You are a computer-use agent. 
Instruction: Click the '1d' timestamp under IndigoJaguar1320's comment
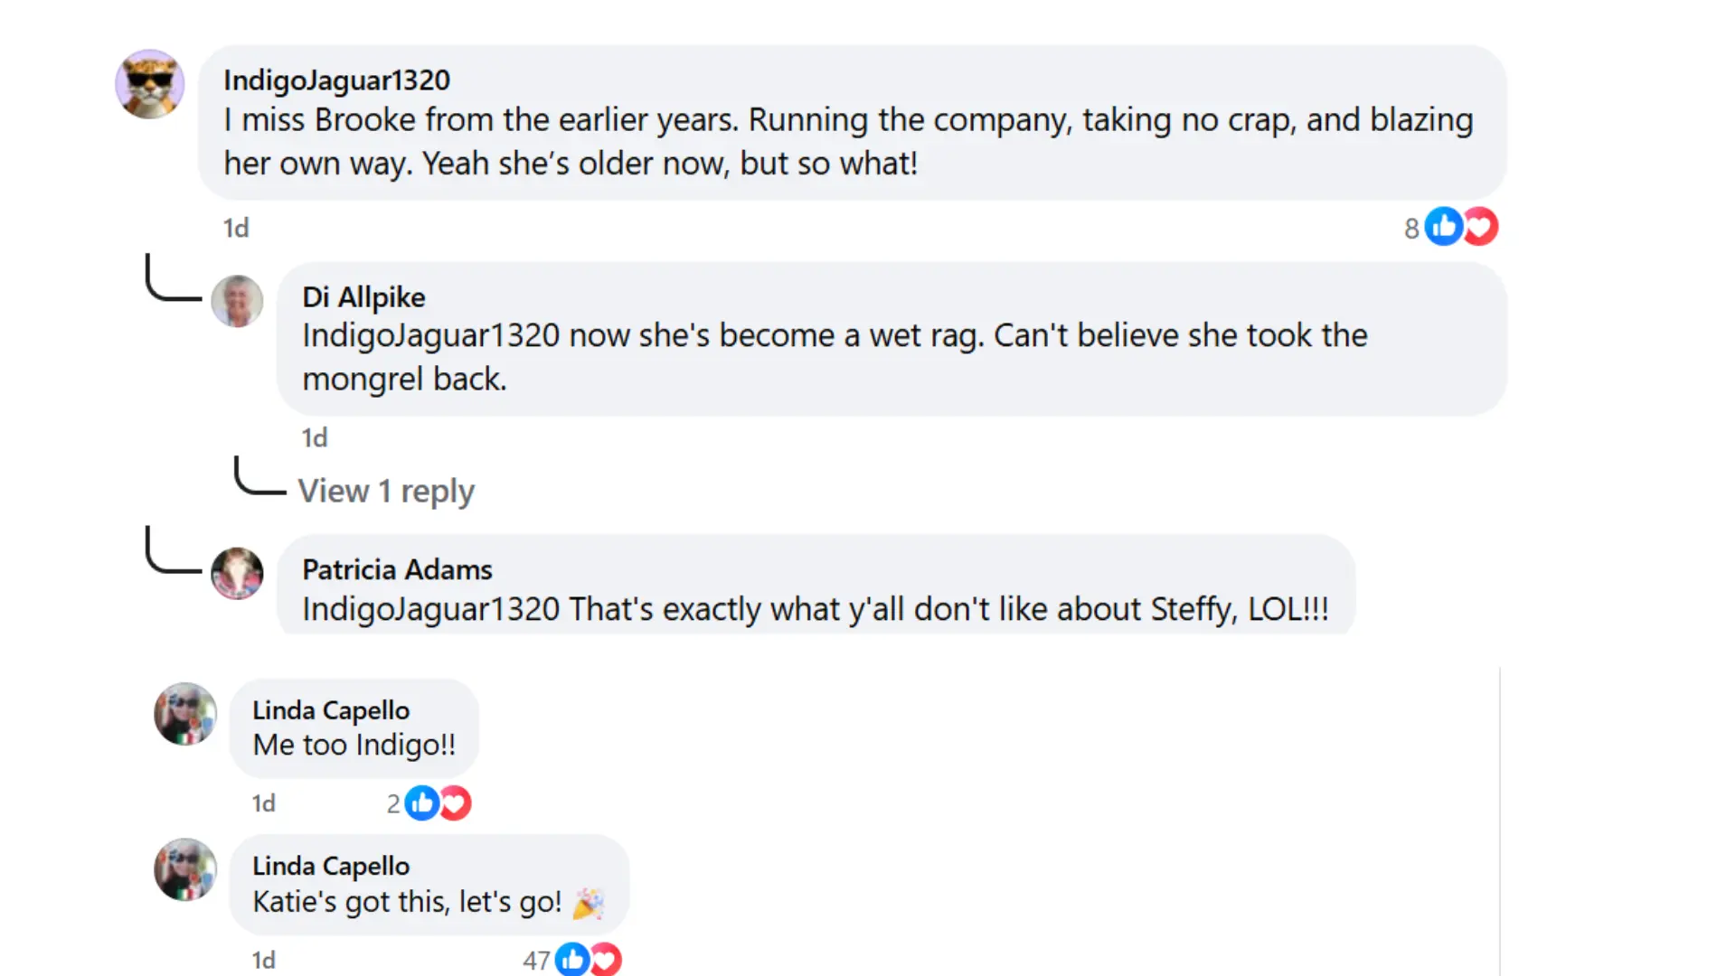(236, 229)
